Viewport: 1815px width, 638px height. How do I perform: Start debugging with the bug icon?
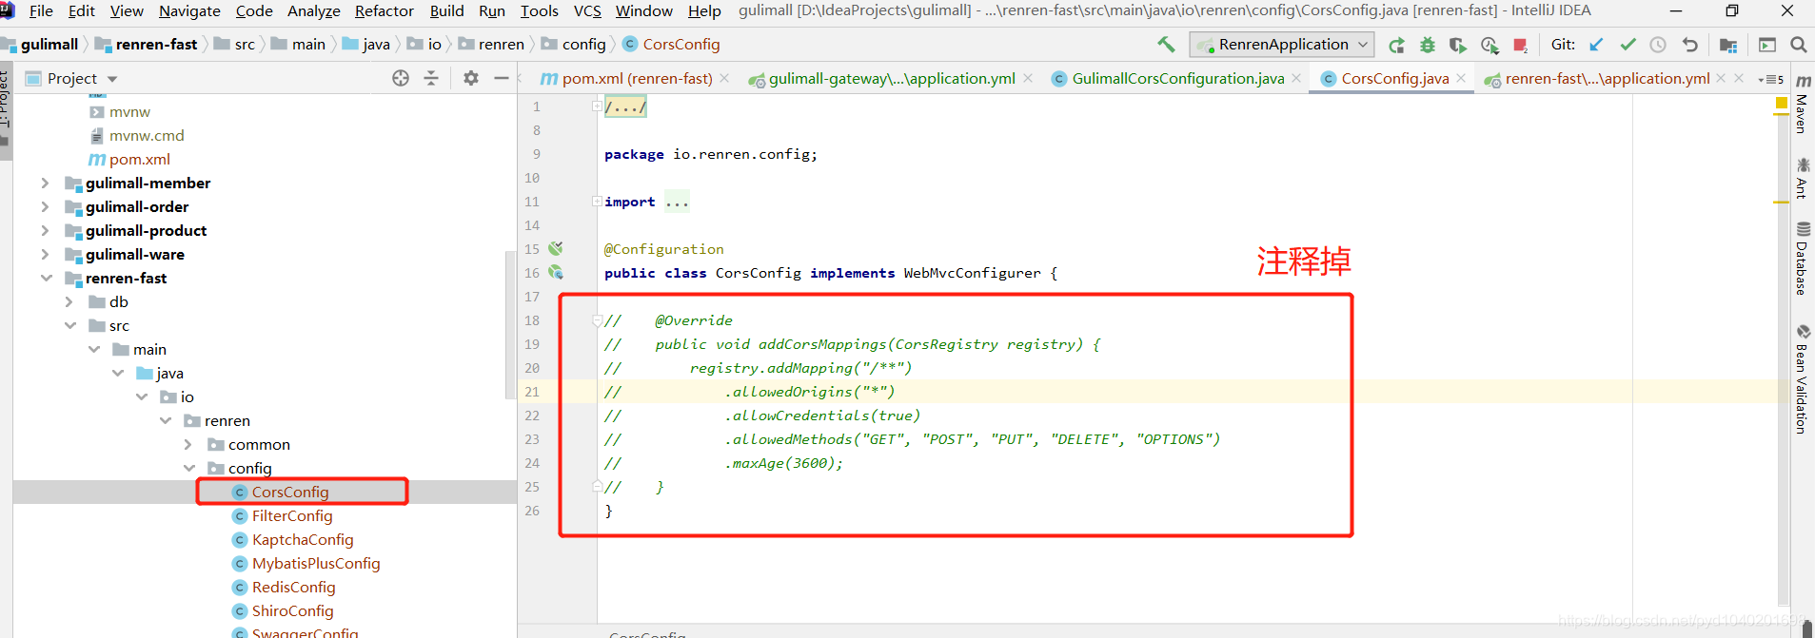[1427, 45]
